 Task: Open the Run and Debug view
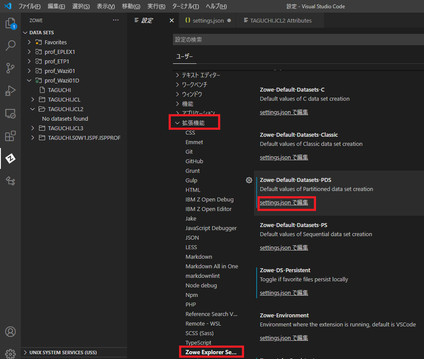(x=10, y=91)
